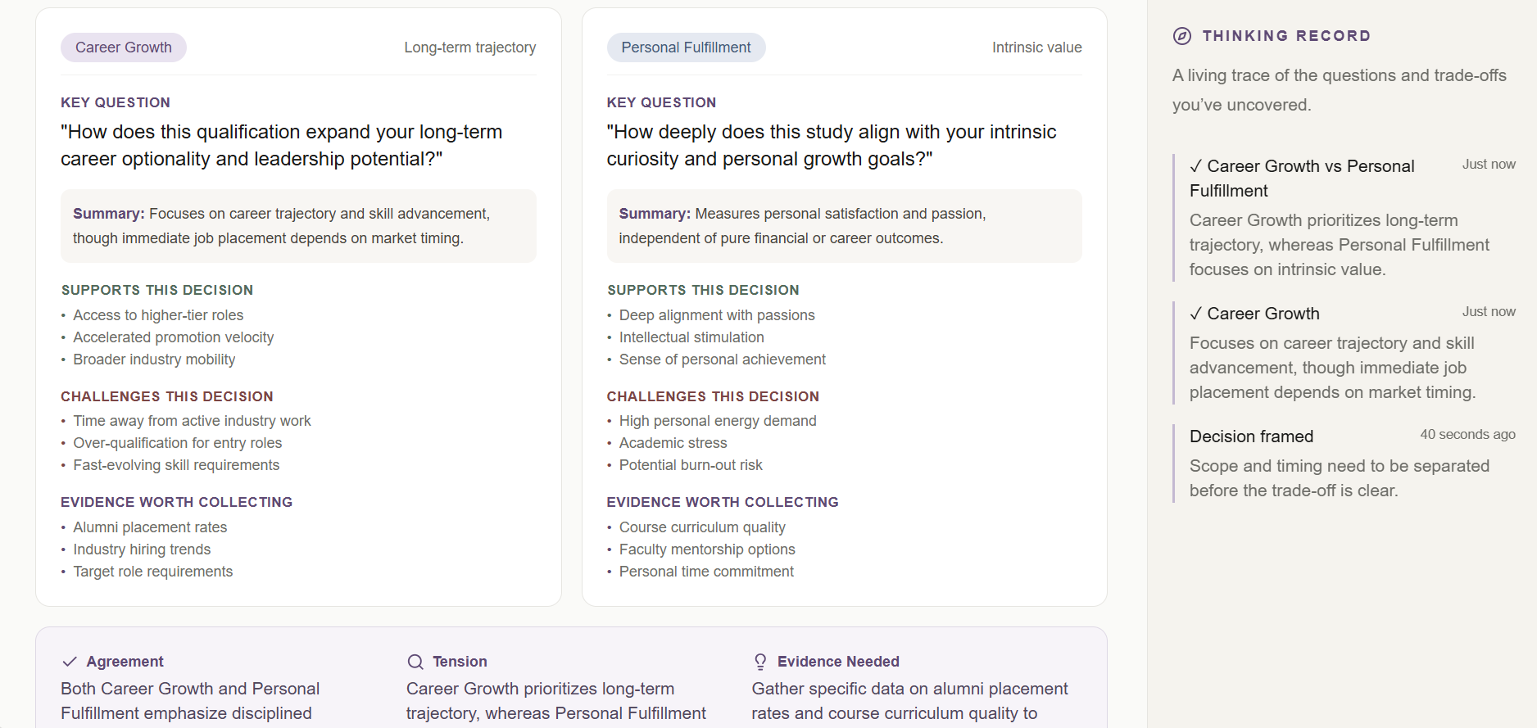This screenshot has height=728, width=1537.
Task: Click checkmark on Career Growth vs Personal Fulfillment entry
Action: pyautogui.click(x=1196, y=166)
